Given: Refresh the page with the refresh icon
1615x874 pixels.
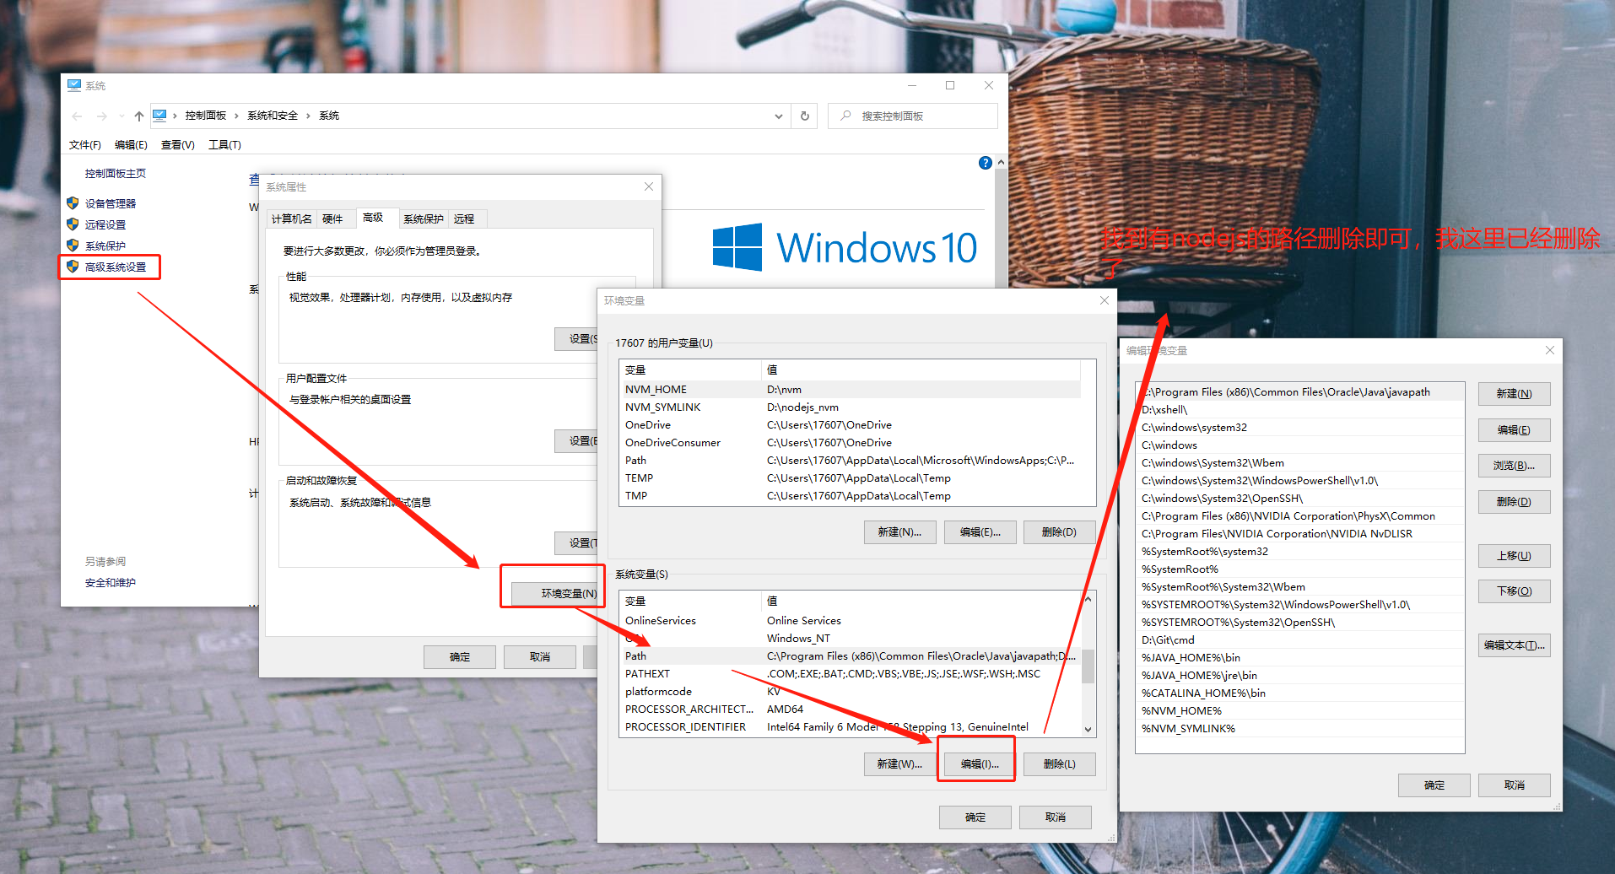Looking at the screenshot, I should click(x=803, y=116).
